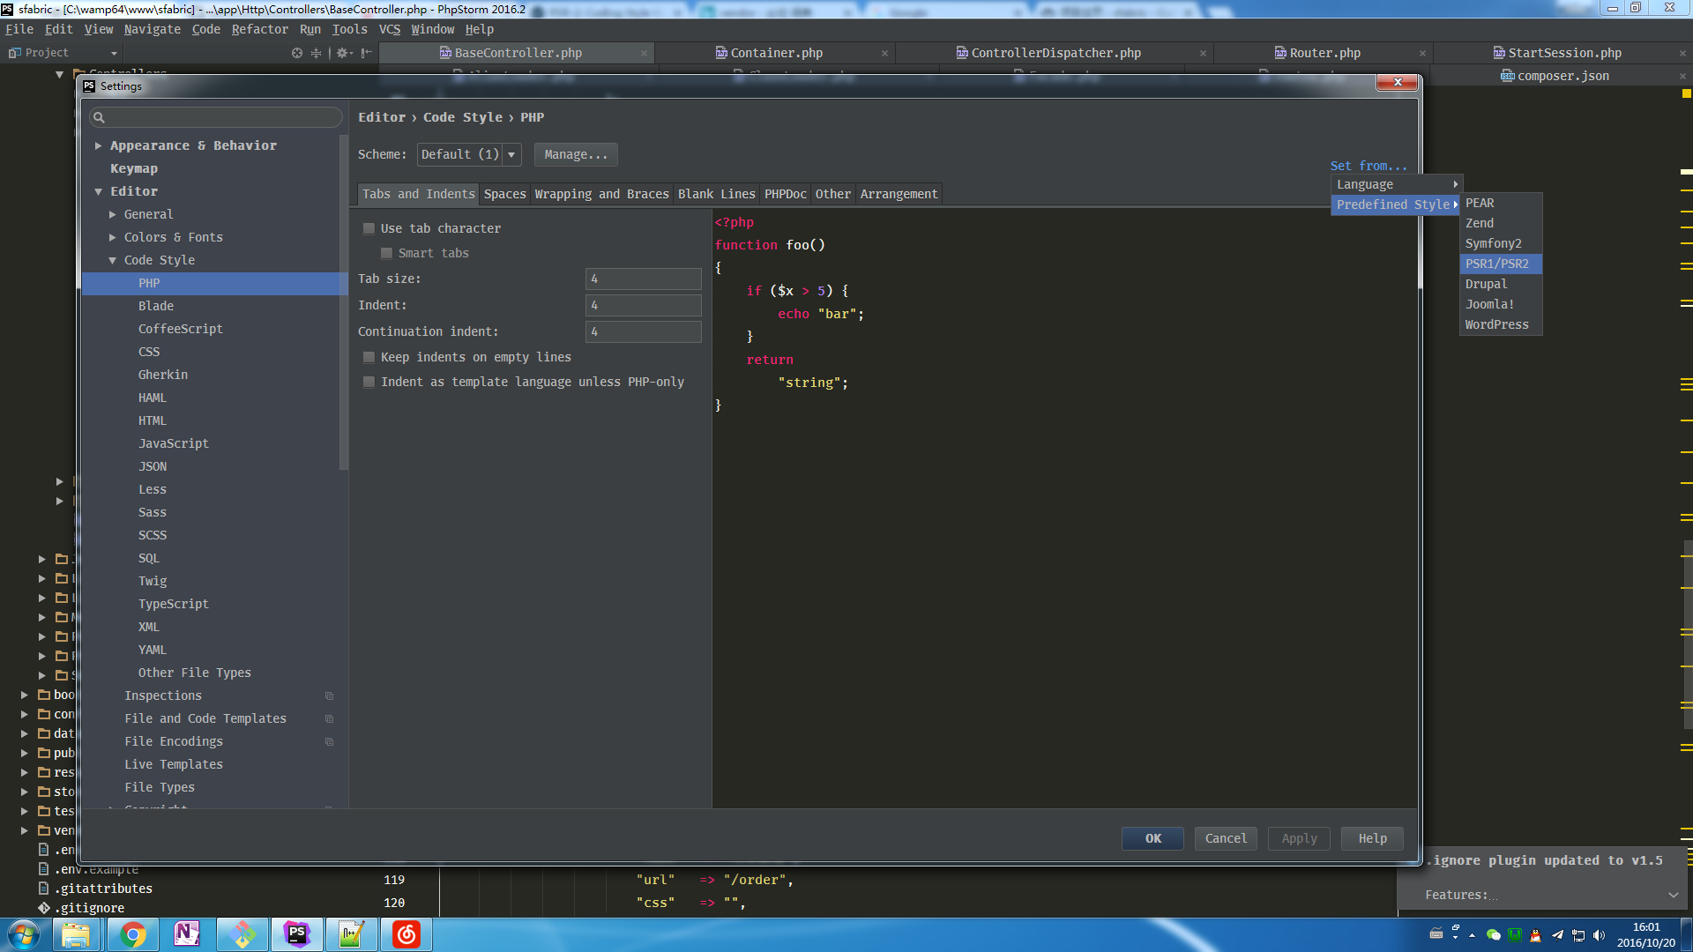Click the Continuation indent field
1693x952 pixels.
[x=644, y=331]
